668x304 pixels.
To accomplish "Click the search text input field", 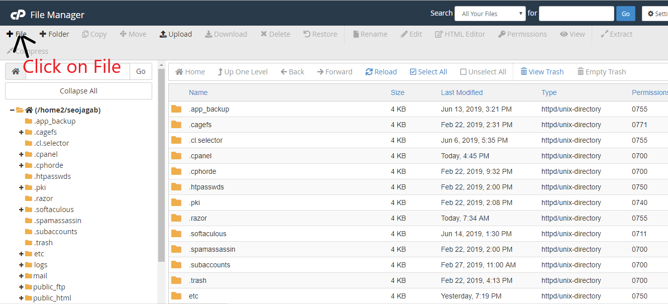I will 577,14.
